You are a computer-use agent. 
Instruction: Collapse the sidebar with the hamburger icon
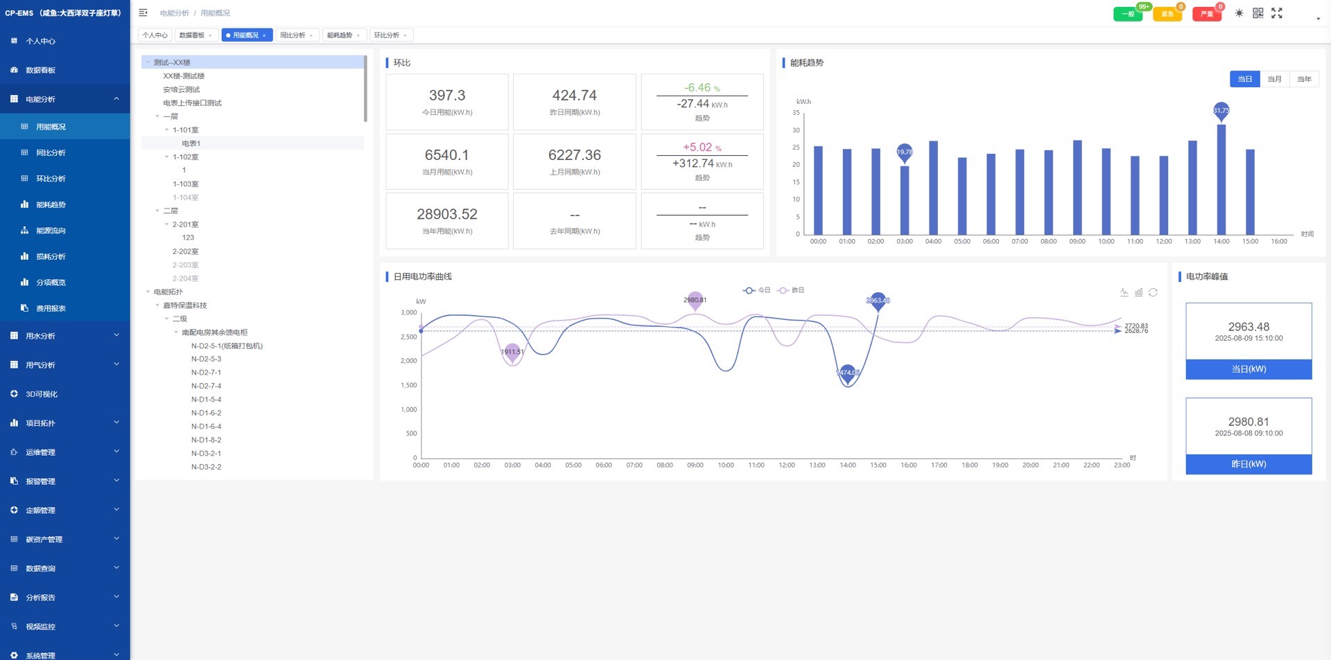143,12
